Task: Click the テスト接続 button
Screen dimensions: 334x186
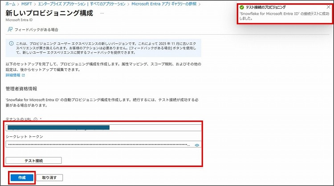Action: (x=34, y=160)
